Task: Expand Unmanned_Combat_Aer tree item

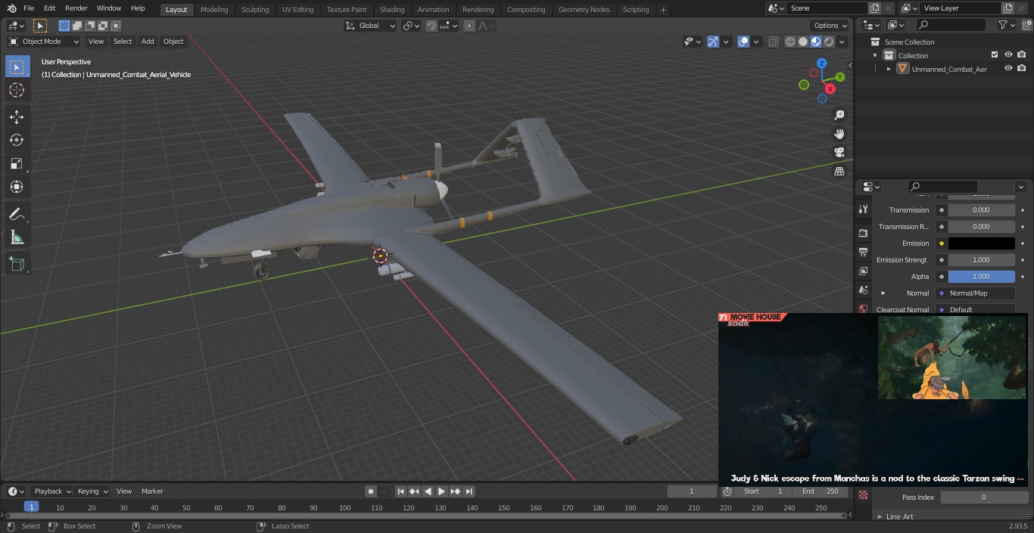Action: point(889,69)
